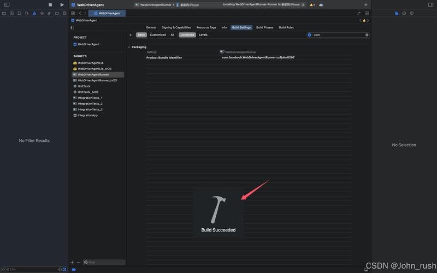The width and height of the screenshot is (437, 273).
Task: Open the Source Control navigator
Action: point(11,13)
